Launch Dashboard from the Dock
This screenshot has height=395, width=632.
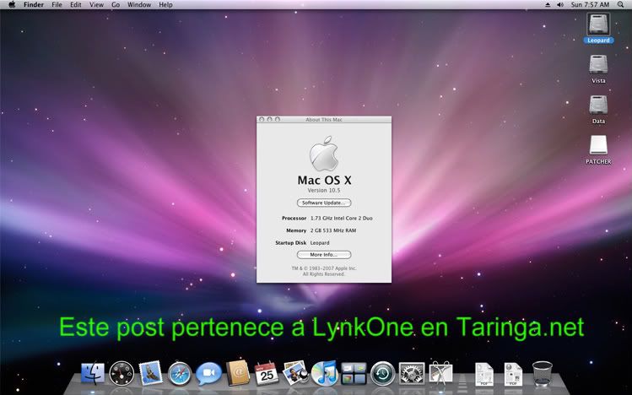[x=122, y=373]
